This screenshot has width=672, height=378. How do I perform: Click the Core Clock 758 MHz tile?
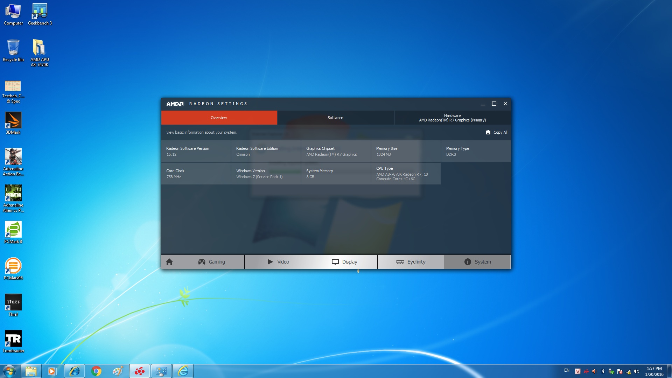[196, 174]
